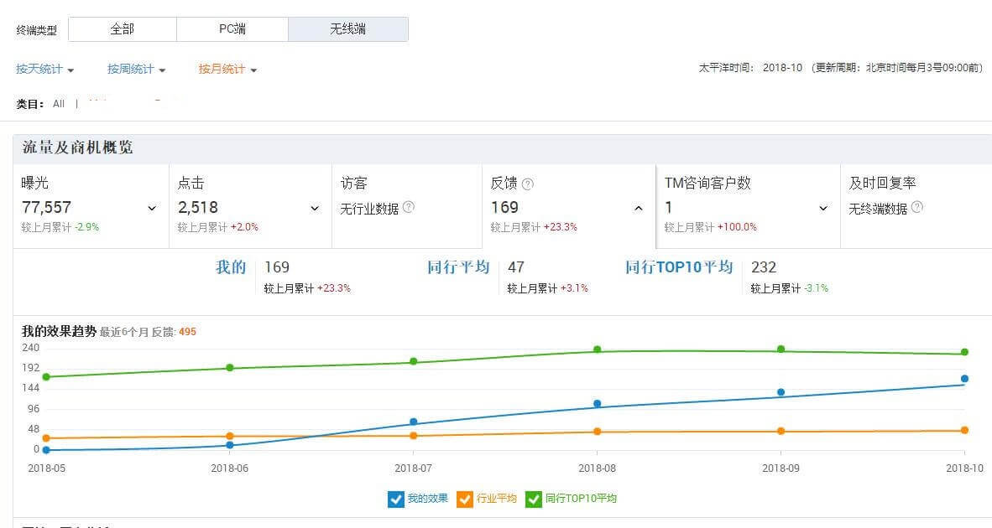Expand the TM咨询客户数 chevron
This screenshot has height=528, width=992.
[x=823, y=208]
